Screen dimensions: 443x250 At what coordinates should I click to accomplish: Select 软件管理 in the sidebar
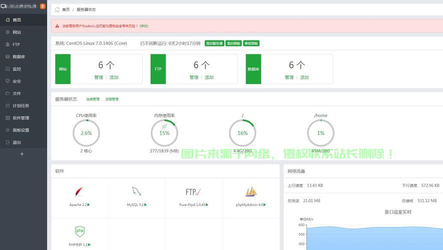pyautogui.click(x=21, y=118)
